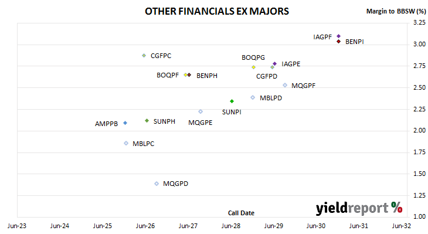Select the MQGPE hollow diamond marker
The image size is (428, 234).
[201, 111]
